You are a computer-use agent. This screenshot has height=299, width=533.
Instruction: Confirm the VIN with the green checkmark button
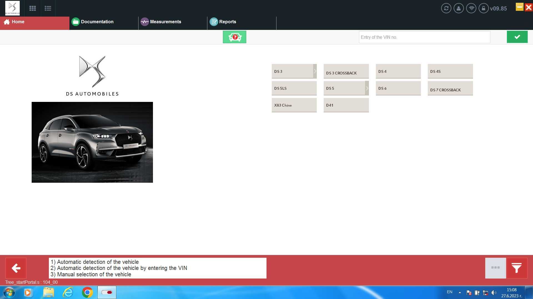click(517, 37)
